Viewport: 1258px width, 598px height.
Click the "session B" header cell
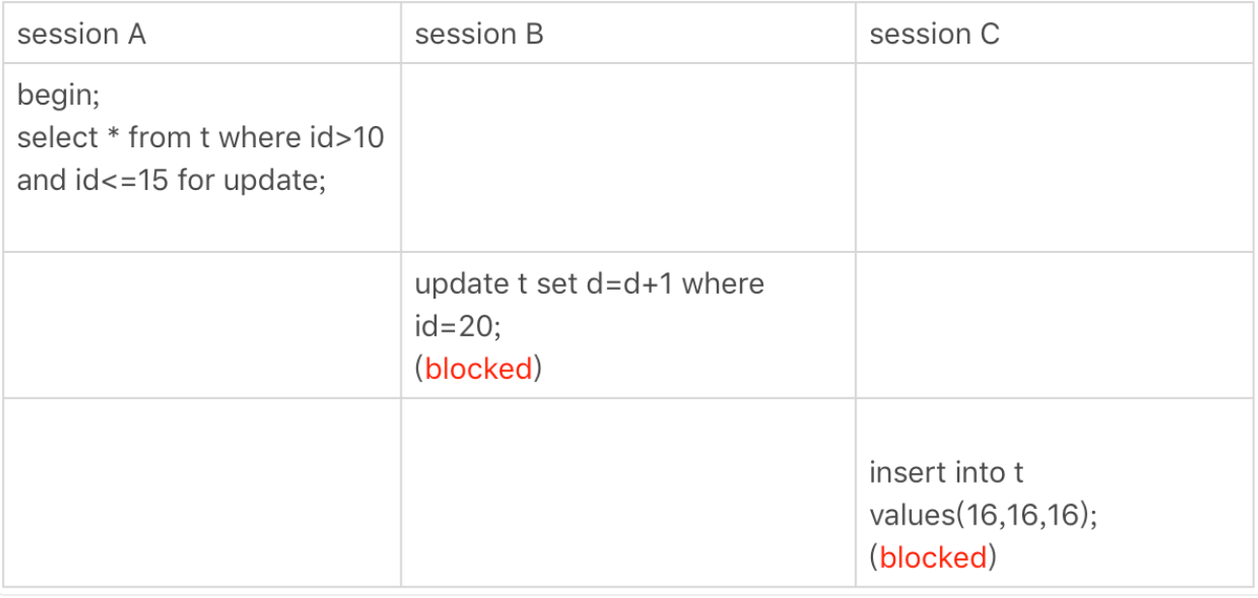point(479,35)
